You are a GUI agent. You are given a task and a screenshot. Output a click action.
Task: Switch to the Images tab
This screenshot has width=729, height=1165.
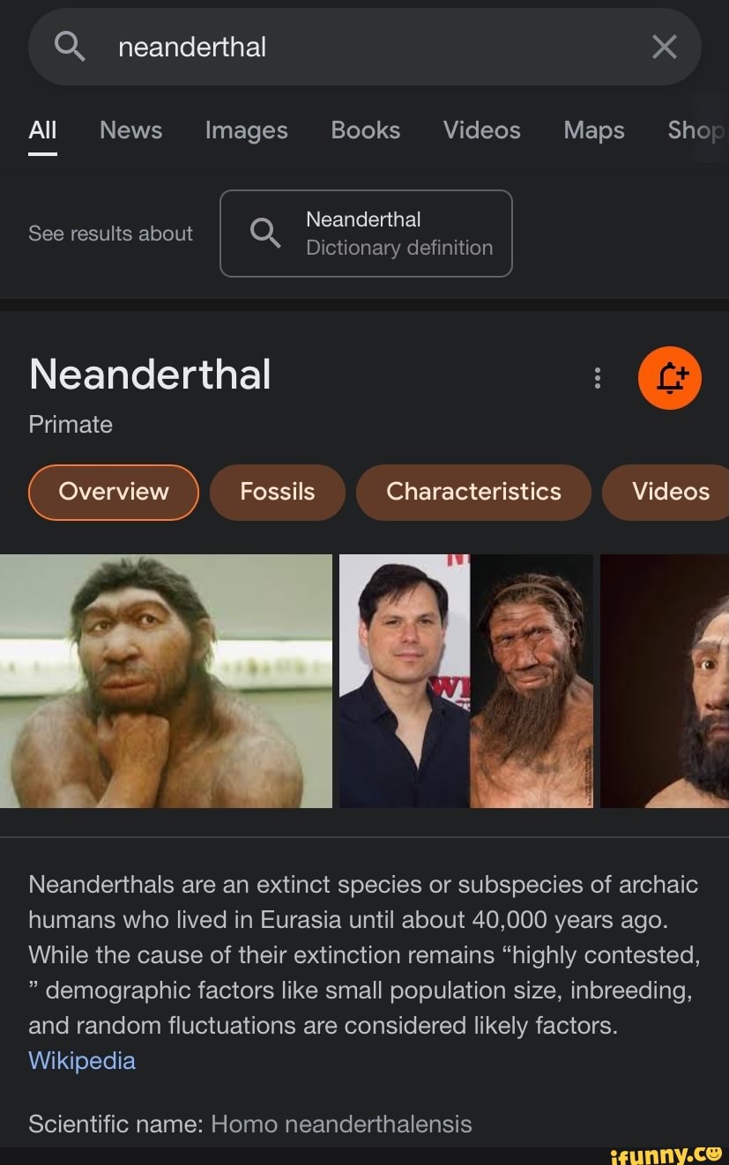[x=246, y=130]
